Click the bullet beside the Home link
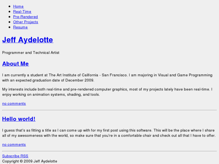Viewport: 219px width, 164px height. [10, 6]
